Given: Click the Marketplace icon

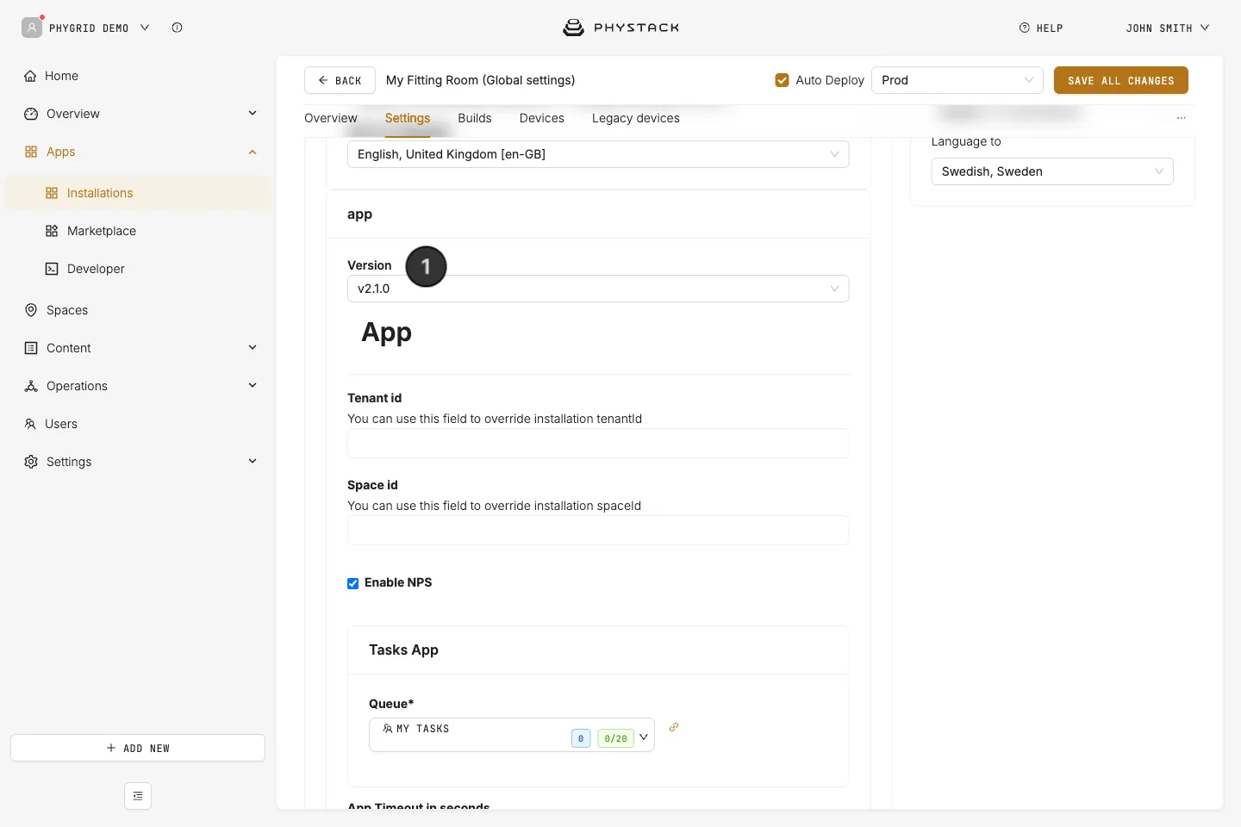Looking at the screenshot, I should [x=52, y=231].
